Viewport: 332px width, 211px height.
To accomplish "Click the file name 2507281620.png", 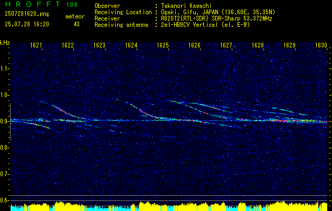I will coord(27,14).
